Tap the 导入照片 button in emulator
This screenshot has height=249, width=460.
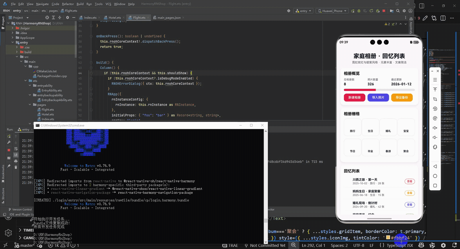click(378, 98)
